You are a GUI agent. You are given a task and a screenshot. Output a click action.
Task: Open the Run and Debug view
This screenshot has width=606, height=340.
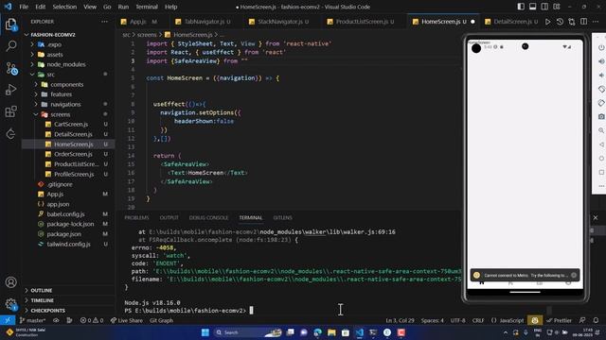pyautogui.click(x=10, y=90)
